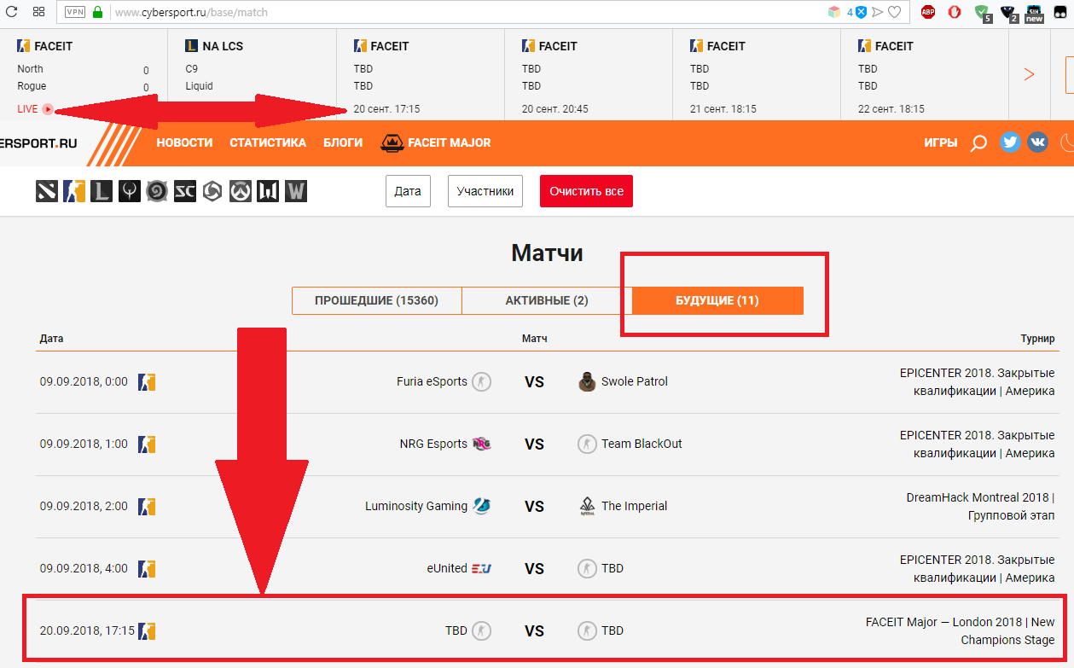The image size is (1074, 668).
Task: Open Tampermonkey extension icon
Action: pos(1062,12)
